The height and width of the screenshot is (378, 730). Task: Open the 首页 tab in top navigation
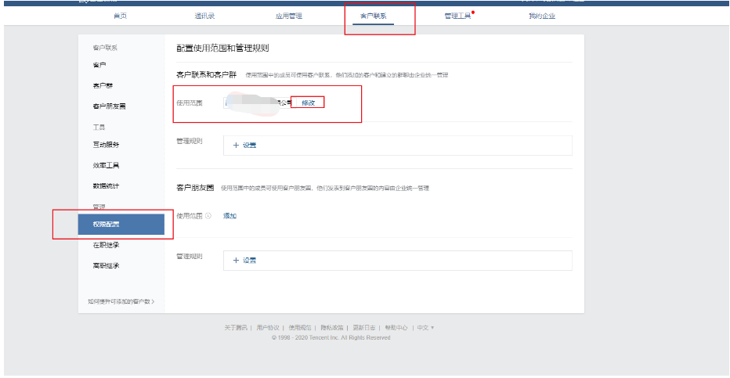(x=120, y=16)
